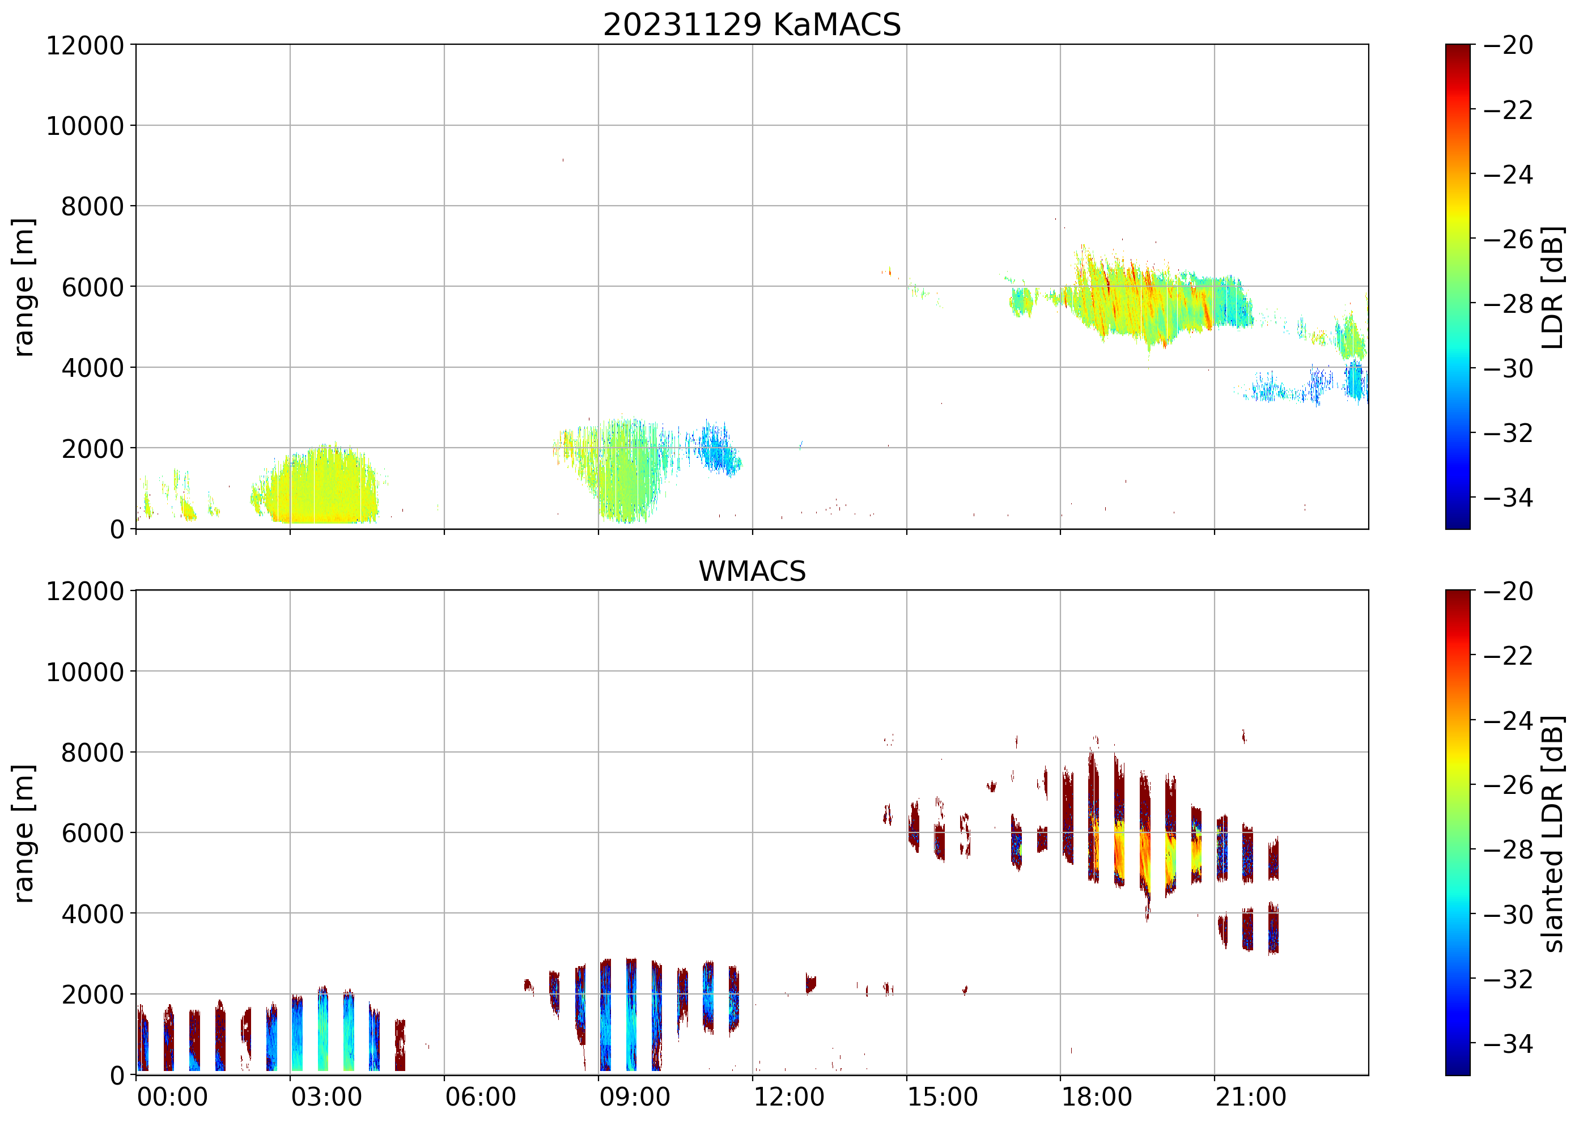Click the -20 label on the top colorbar

(1508, 45)
